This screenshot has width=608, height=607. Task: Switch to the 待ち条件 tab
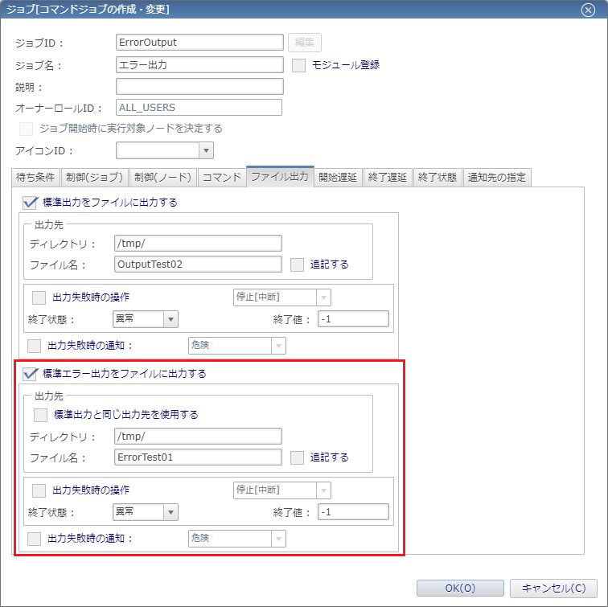pyautogui.click(x=35, y=178)
